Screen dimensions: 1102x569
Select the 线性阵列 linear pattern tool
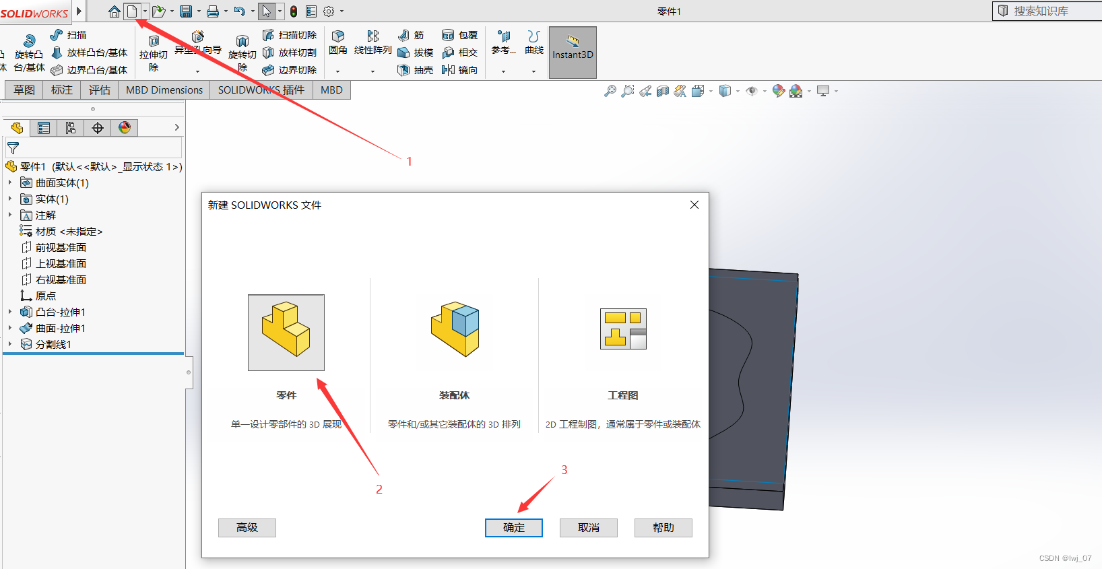[x=372, y=42]
